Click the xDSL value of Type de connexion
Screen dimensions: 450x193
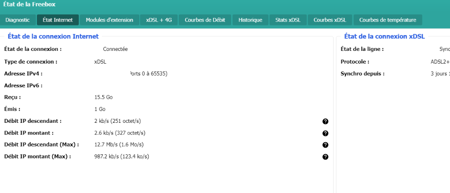click(100, 62)
